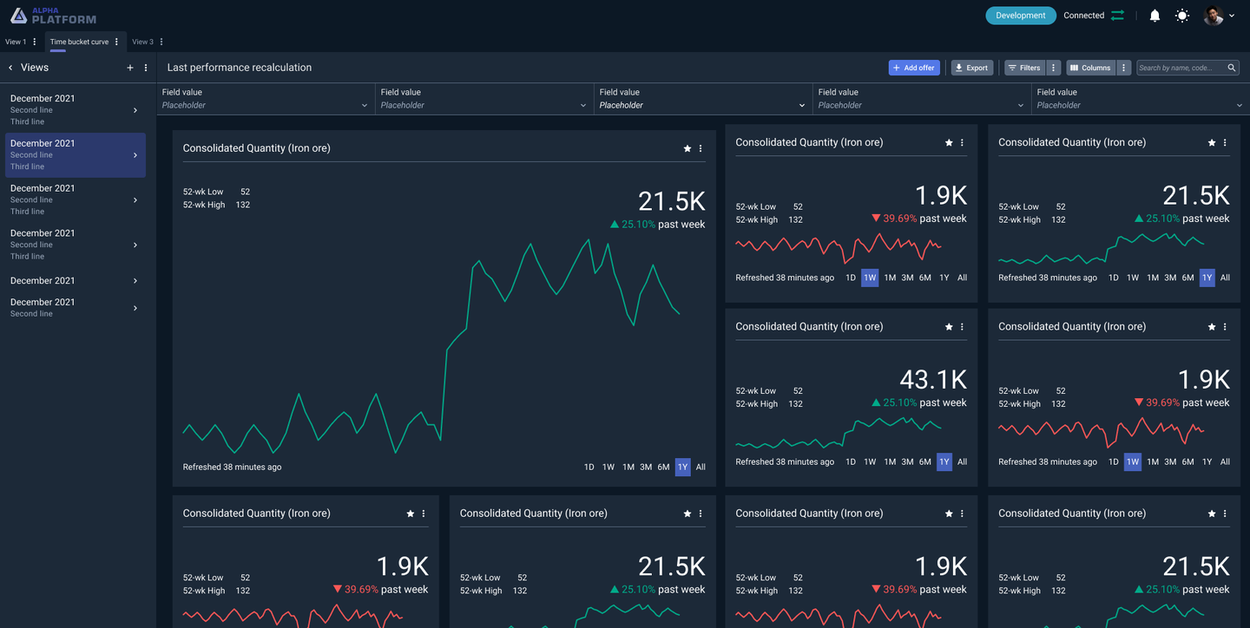Viewport: 1250px width, 628px height.
Task: Open the View 1 tab options menu
Action: point(35,42)
